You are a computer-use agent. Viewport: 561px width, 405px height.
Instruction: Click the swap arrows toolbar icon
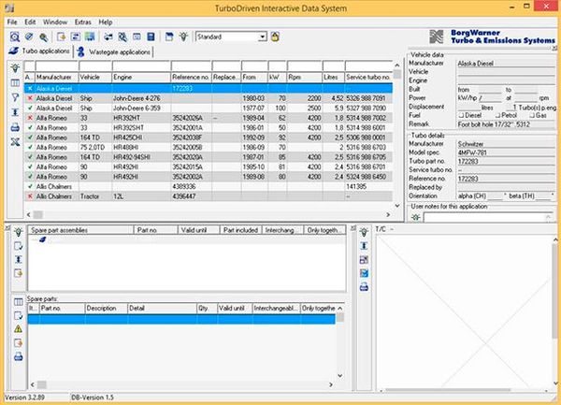coord(108,36)
